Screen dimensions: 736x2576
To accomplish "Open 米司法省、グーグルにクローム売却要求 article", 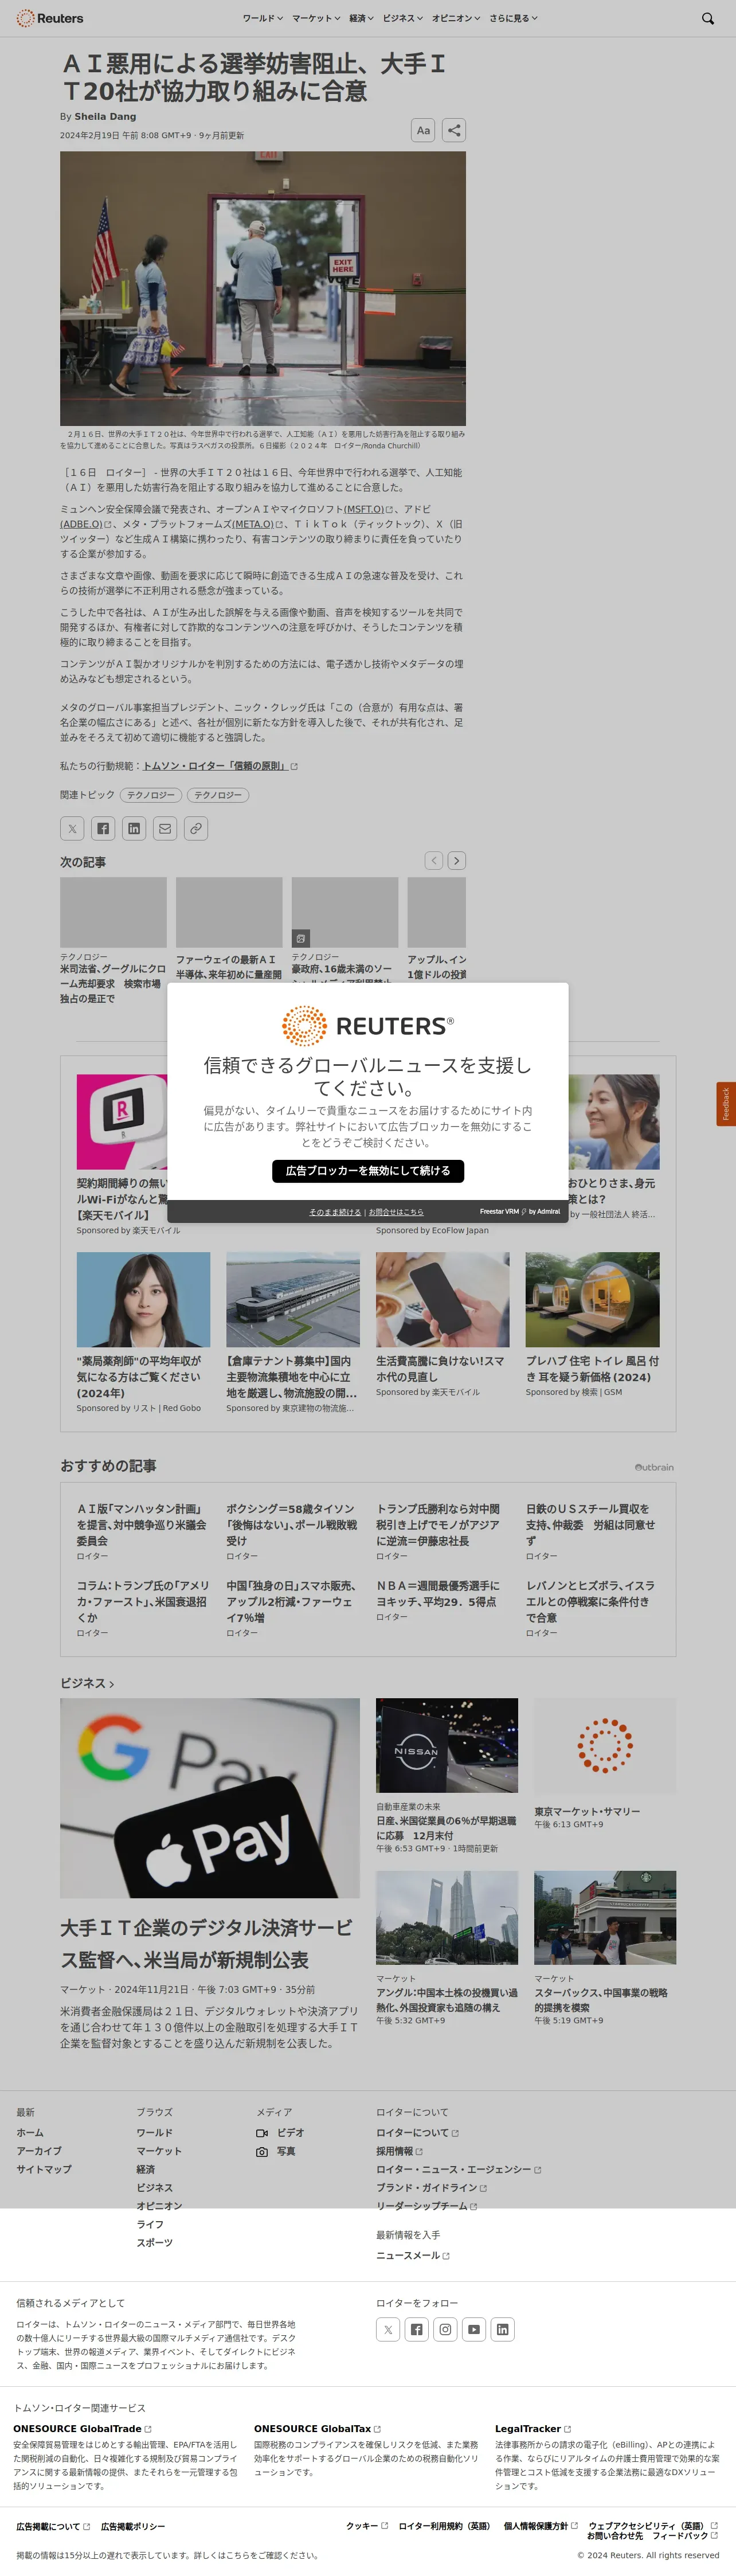I will click(x=113, y=983).
